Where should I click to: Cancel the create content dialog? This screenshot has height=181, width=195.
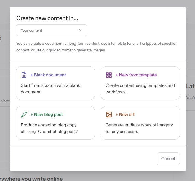pyautogui.click(x=168, y=159)
